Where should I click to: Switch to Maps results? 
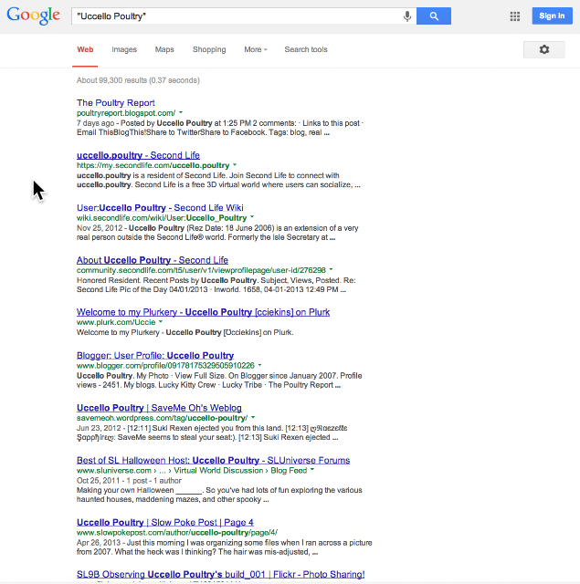point(164,49)
